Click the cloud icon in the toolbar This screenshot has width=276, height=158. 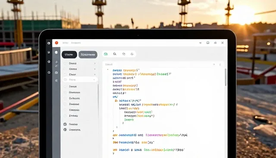(132, 54)
